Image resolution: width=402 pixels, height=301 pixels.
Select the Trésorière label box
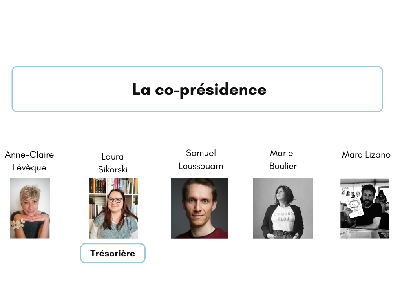coord(113,253)
